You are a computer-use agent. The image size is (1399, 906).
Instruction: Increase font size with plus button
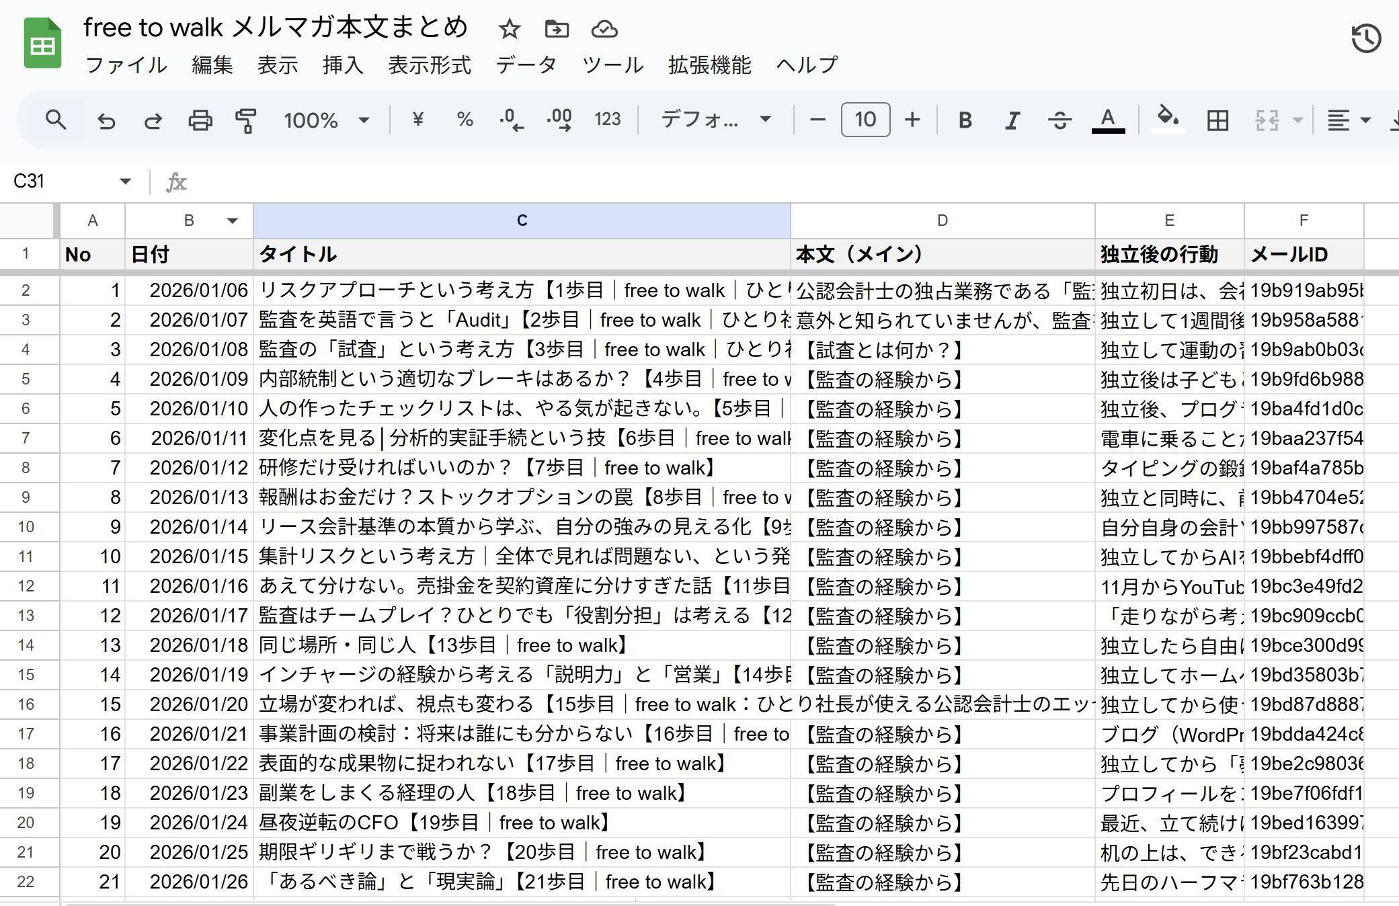coord(912,120)
